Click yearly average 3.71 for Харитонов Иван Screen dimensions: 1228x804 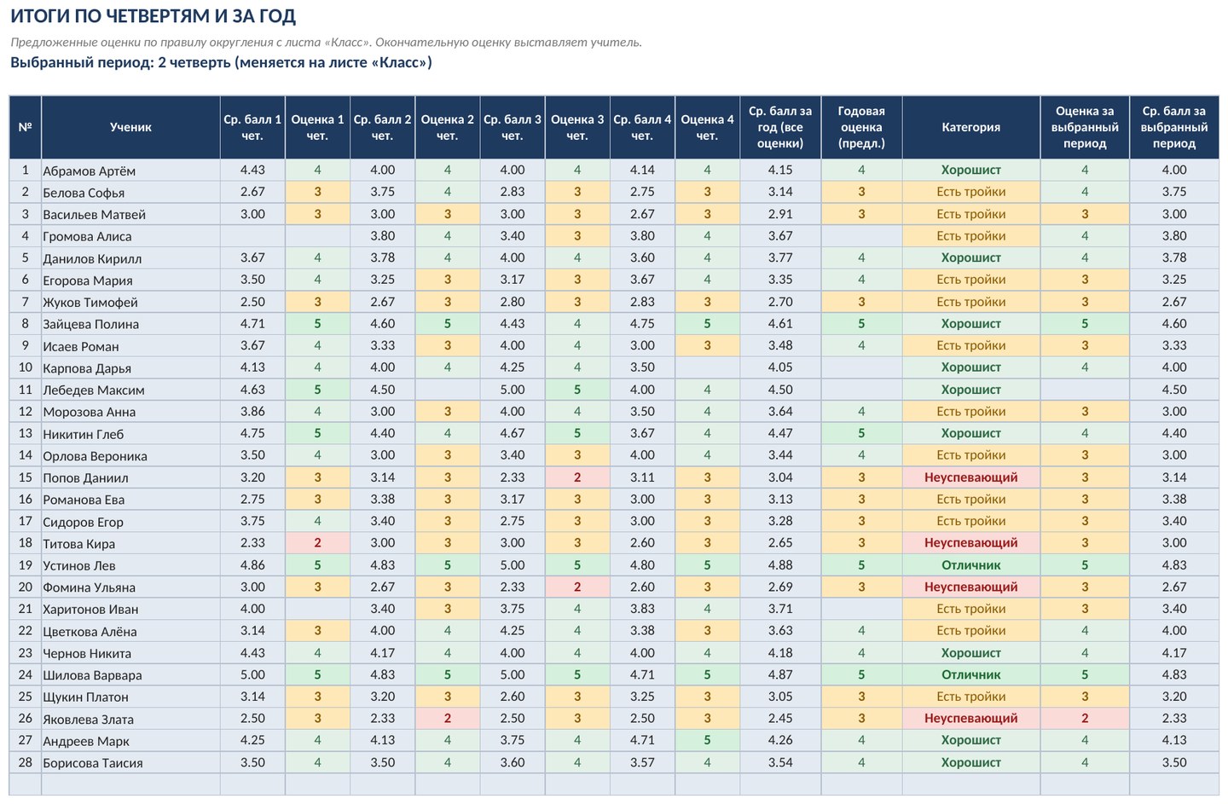tap(780, 609)
